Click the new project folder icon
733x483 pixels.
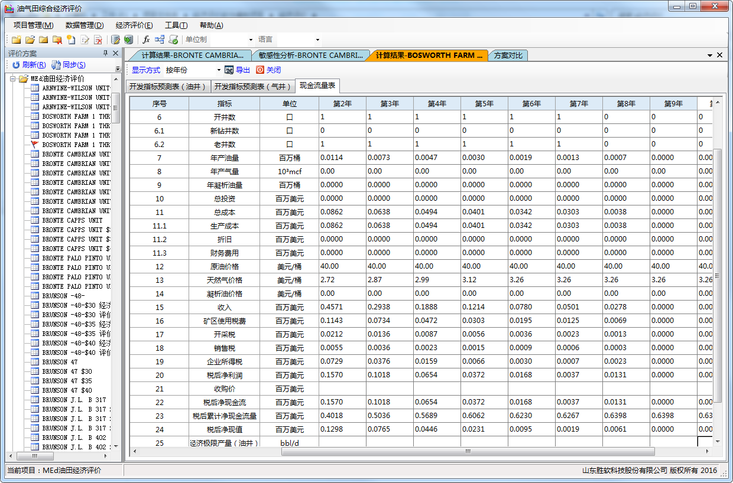tap(16, 40)
